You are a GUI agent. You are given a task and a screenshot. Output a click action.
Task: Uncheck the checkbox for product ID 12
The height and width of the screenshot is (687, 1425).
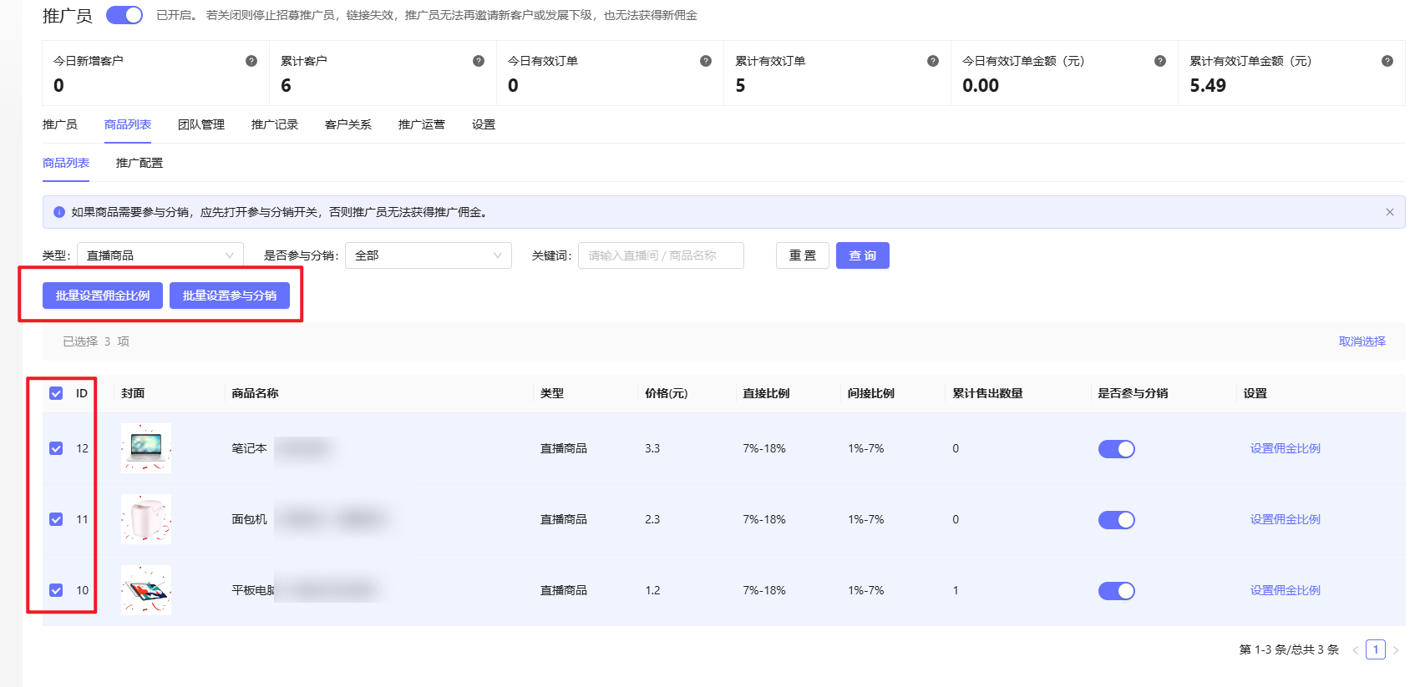56,448
